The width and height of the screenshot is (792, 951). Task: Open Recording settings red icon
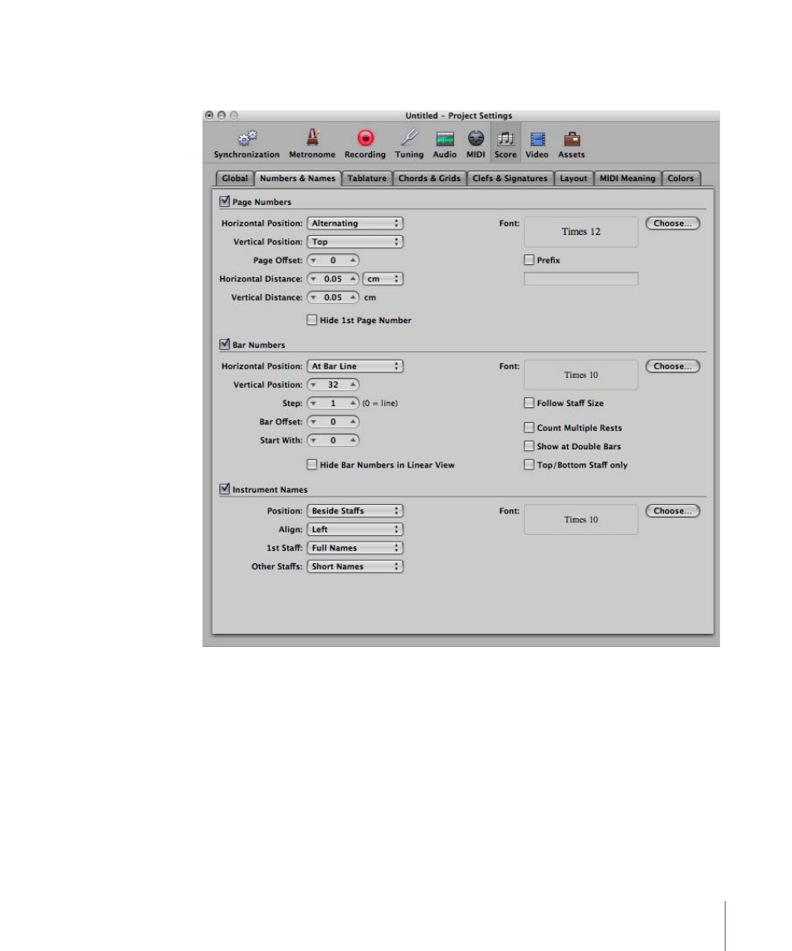click(365, 138)
